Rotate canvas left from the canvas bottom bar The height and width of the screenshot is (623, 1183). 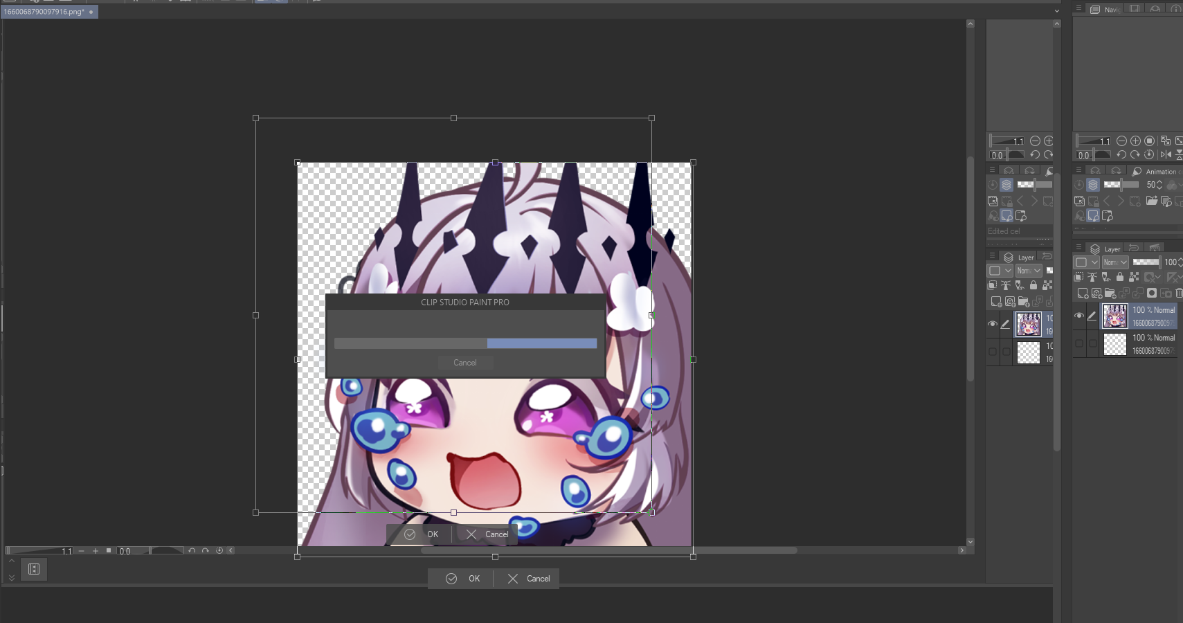(192, 551)
